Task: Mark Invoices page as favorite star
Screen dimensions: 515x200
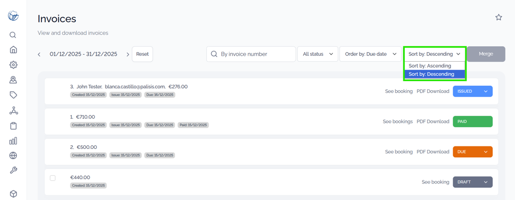Action: click(498, 18)
